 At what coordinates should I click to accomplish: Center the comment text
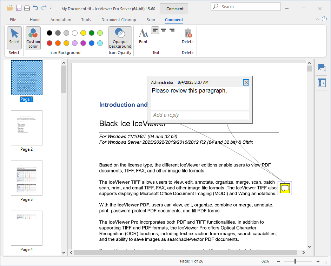(164, 30)
